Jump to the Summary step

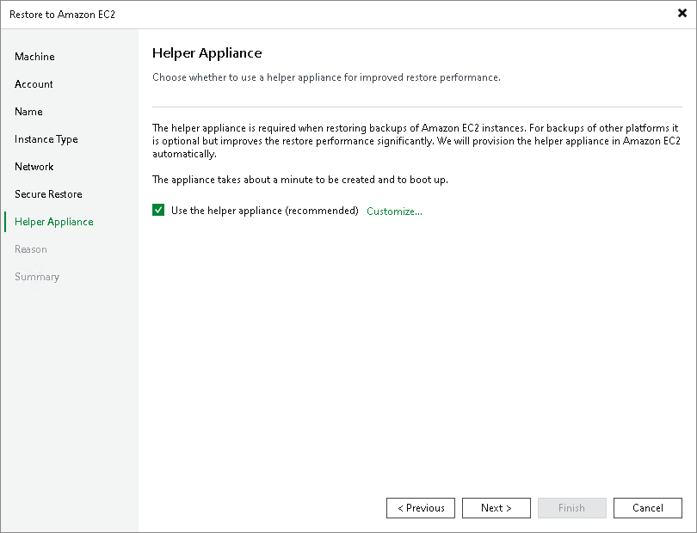[x=37, y=276]
